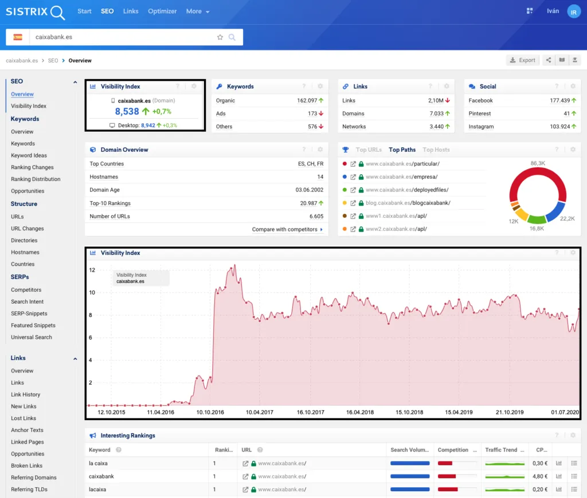Click the Interesting Rankings settings gear

point(573,435)
